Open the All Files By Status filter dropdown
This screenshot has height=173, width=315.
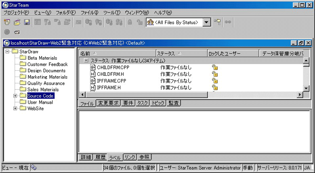(206, 23)
